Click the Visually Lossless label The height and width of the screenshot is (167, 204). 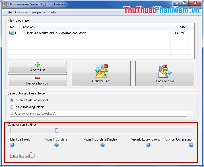(56, 139)
